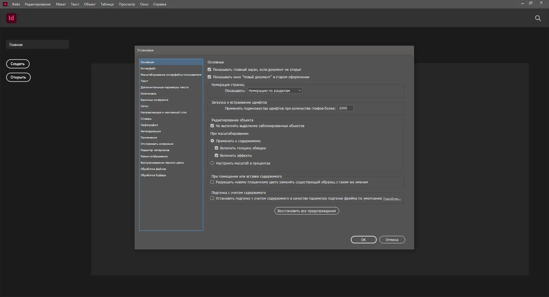
Task: Disable the "Включить эффекты" checkbox
Action: point(216,155)
